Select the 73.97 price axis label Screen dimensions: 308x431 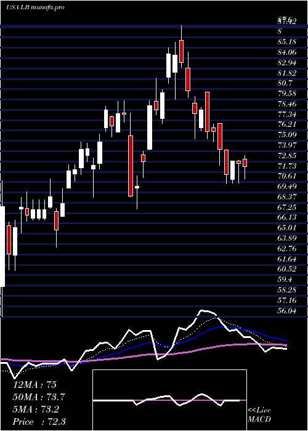(287, 145)
